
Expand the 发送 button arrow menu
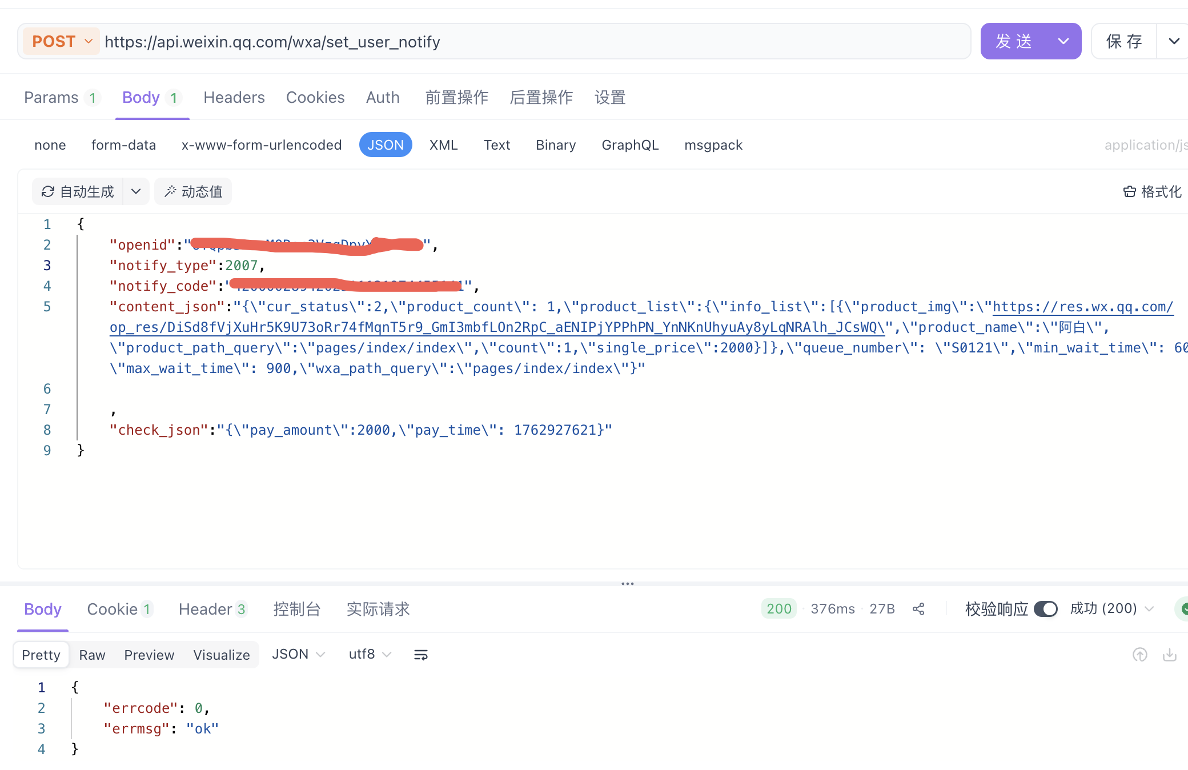(1063, 41)
